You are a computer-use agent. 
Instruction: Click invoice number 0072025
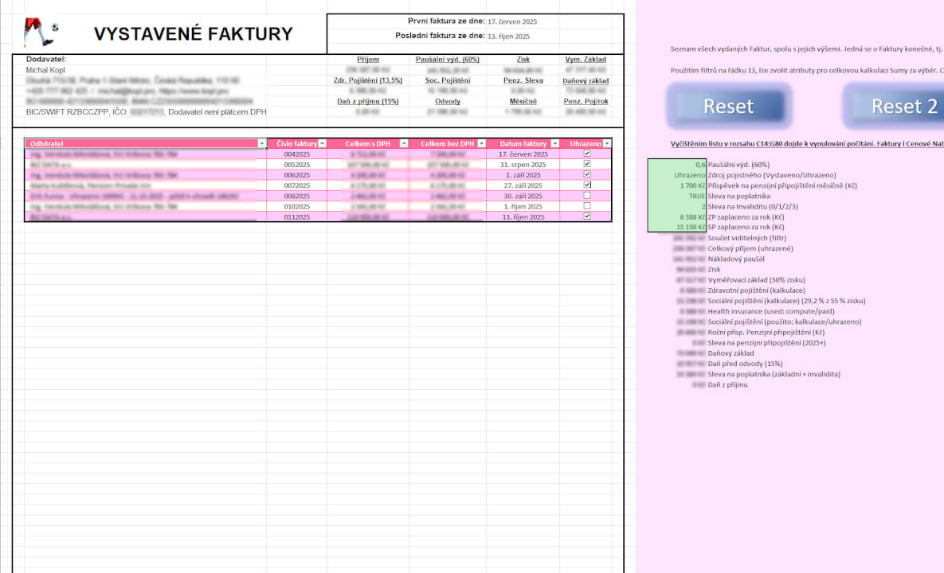tap(297, 185)
